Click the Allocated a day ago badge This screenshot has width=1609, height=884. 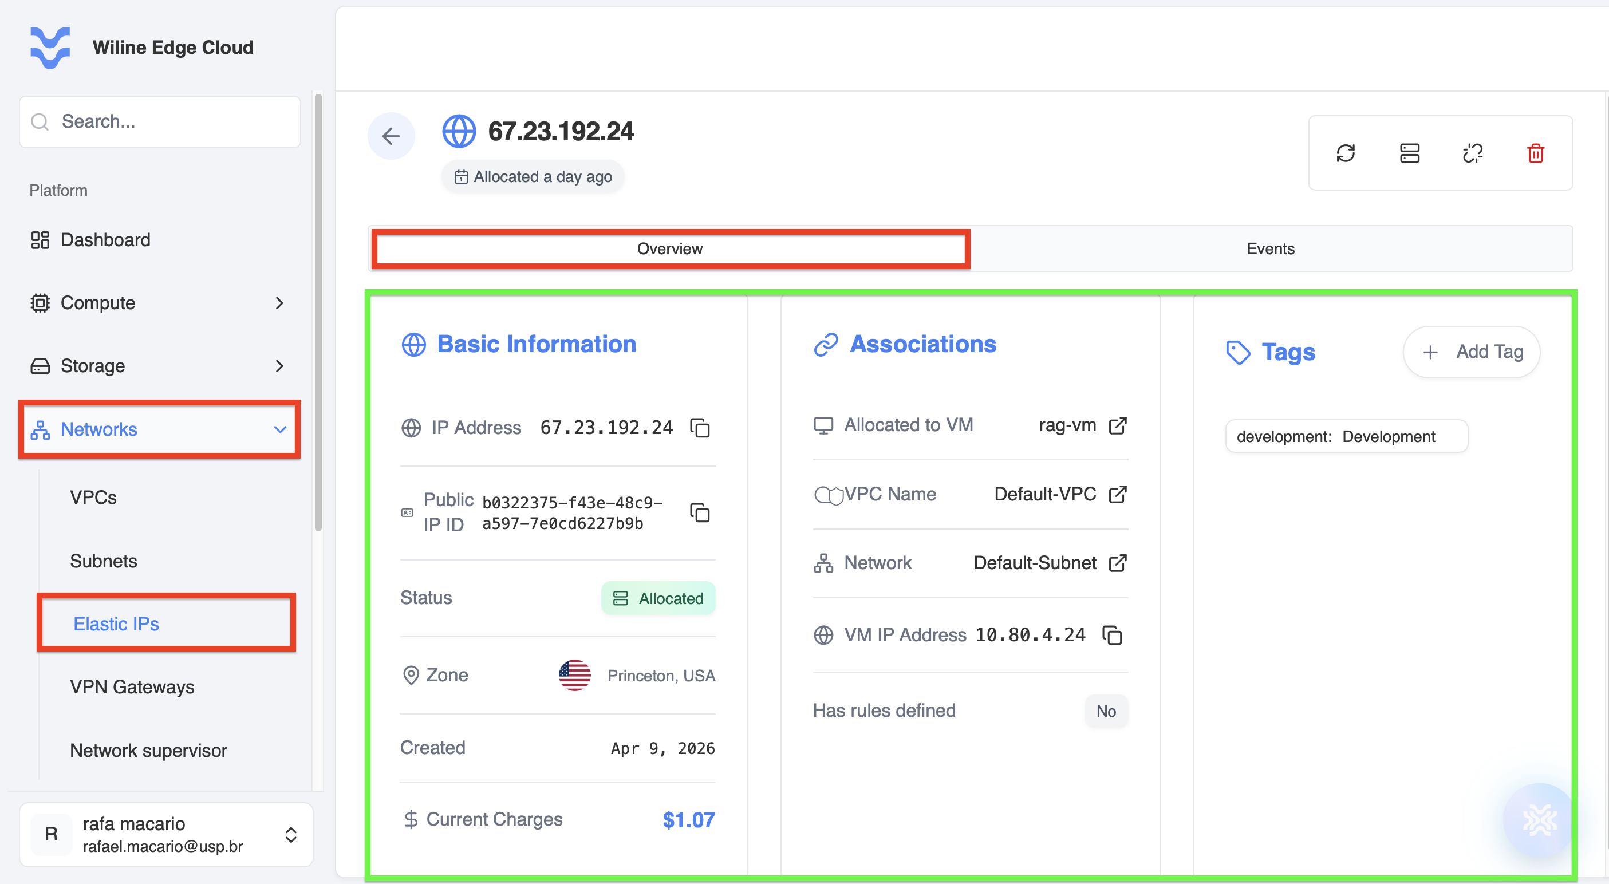pos(532,177)
